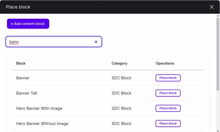Place the Banner block

tap(168, 78)
